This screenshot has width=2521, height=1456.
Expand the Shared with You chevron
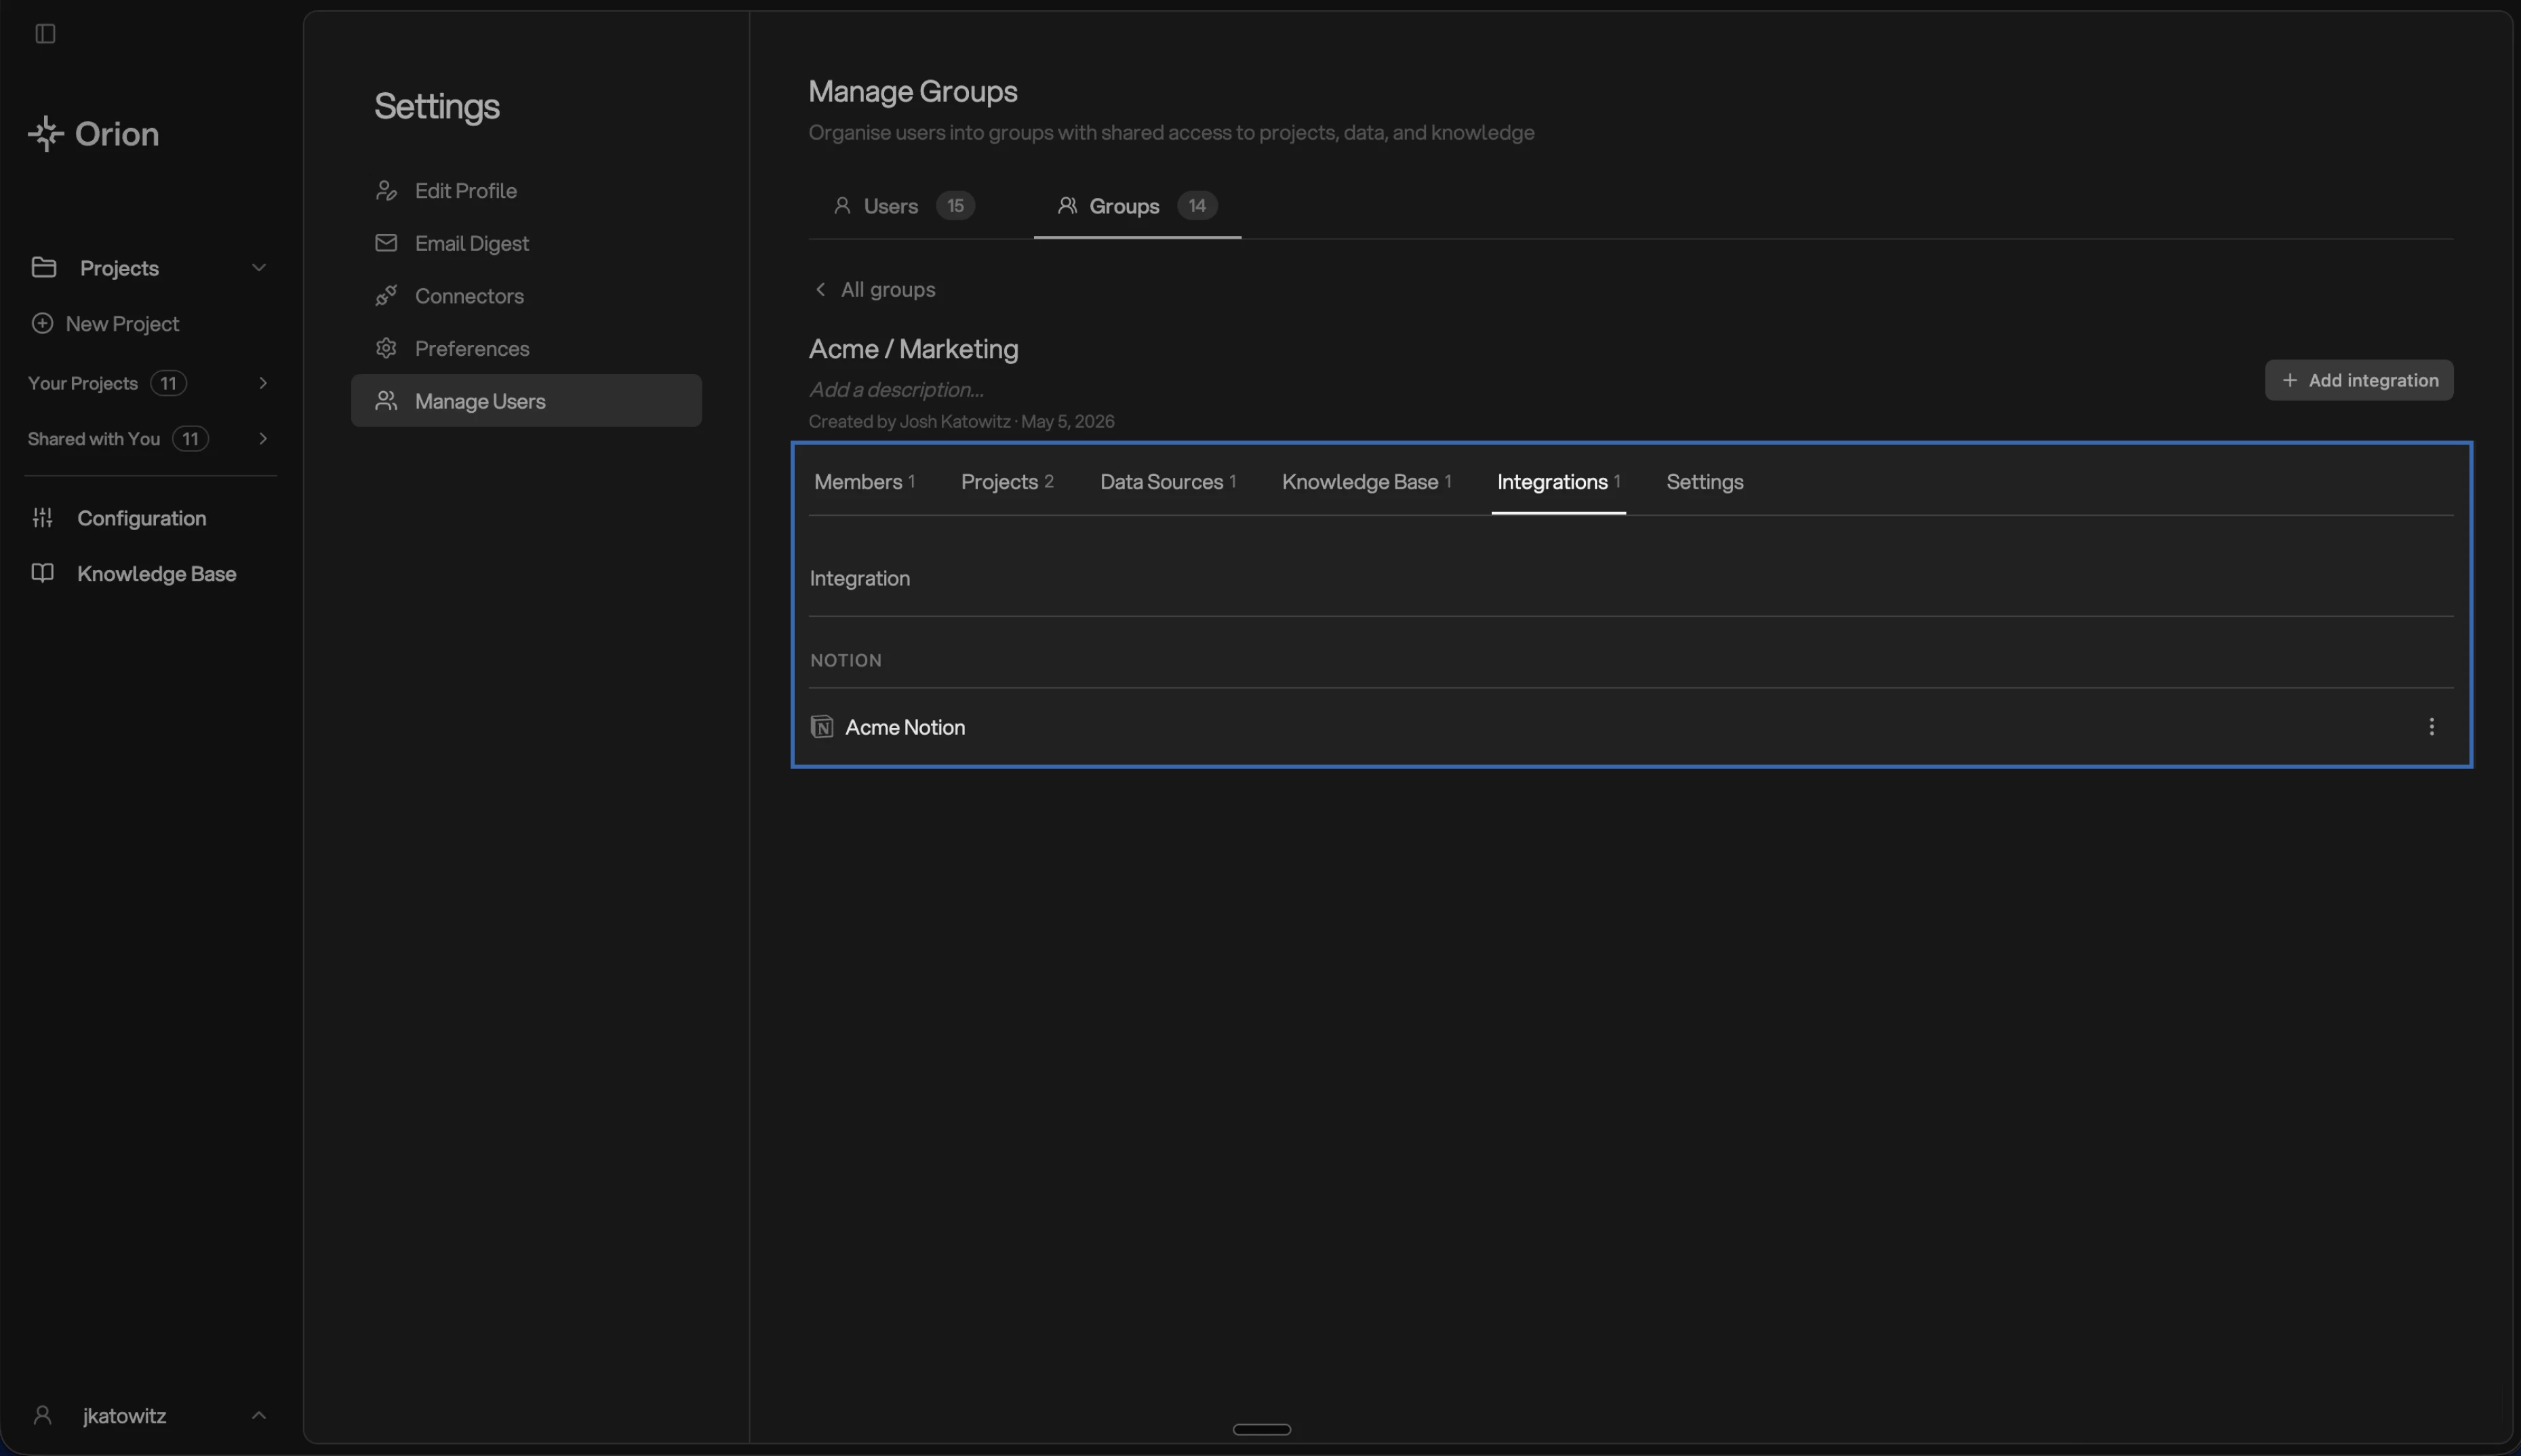263,438
